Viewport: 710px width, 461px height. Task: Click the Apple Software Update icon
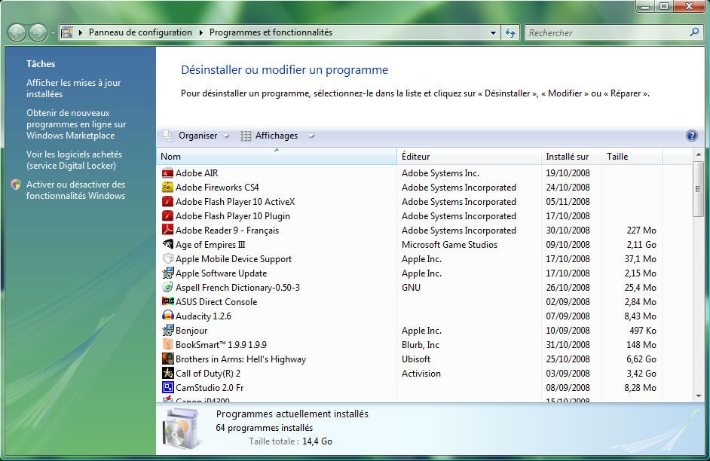(167, 273)
